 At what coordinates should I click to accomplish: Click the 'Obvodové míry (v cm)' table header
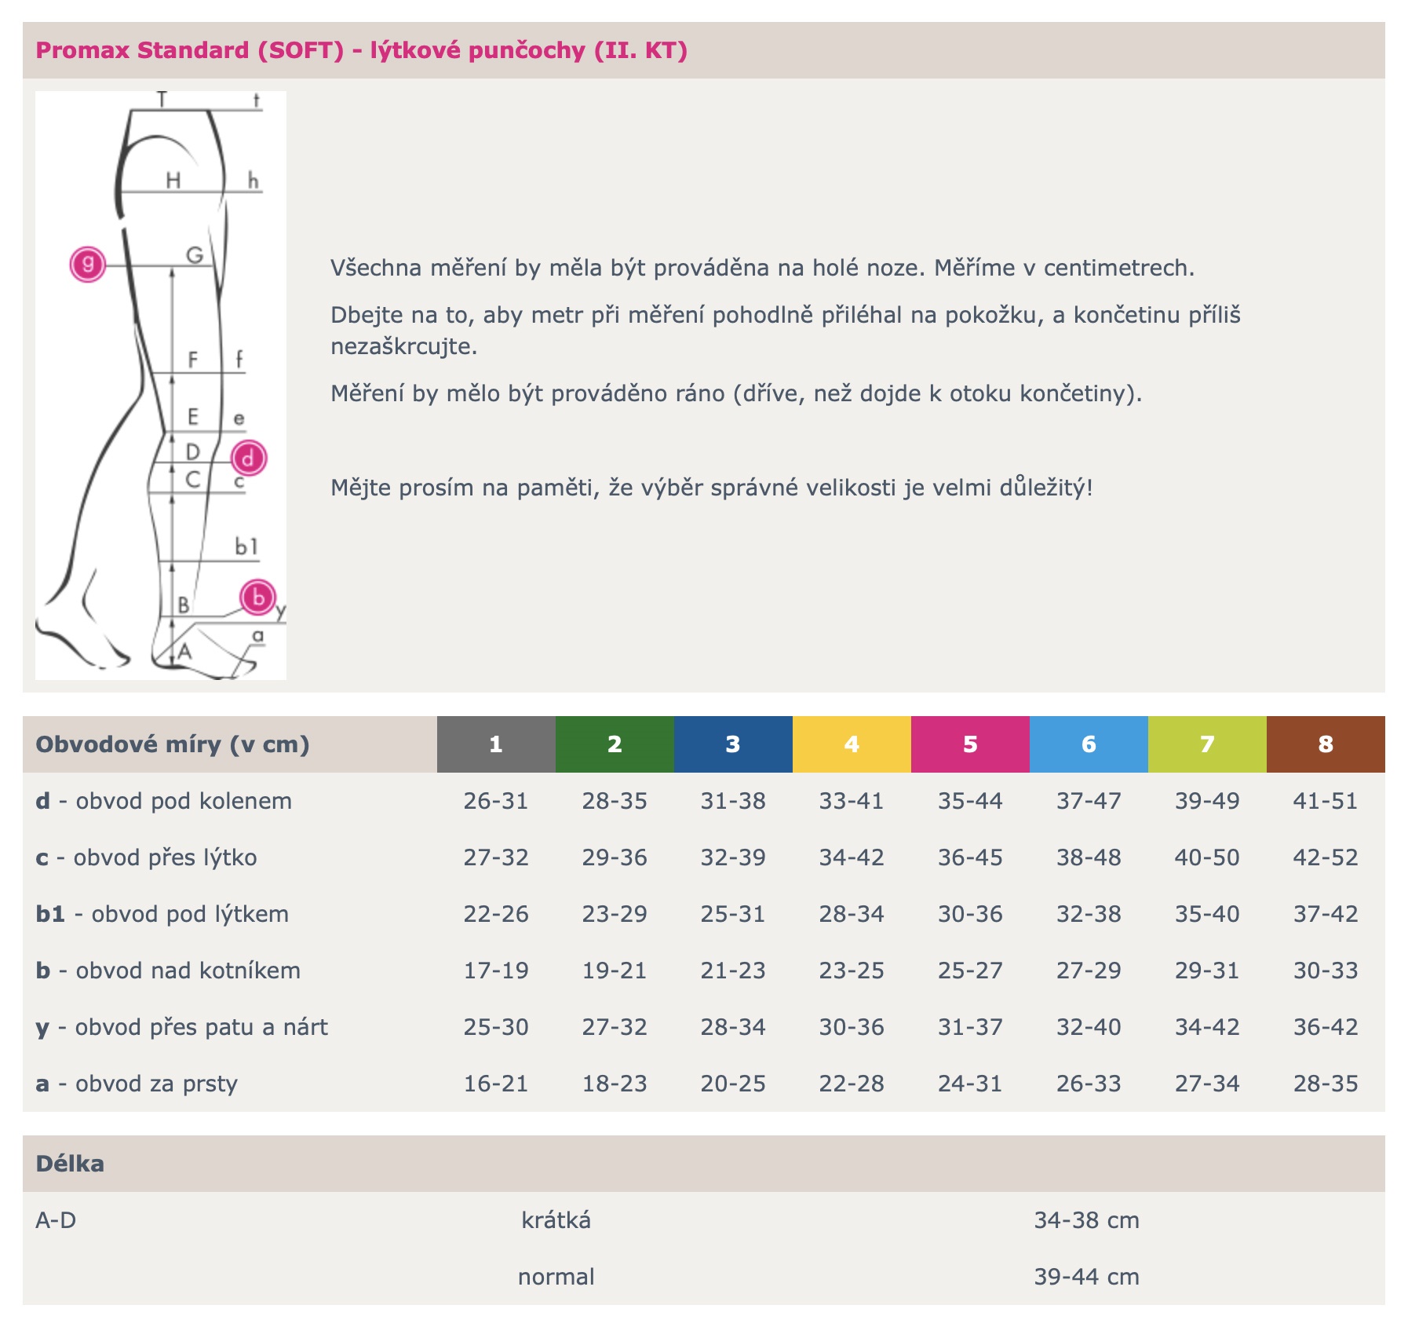pos(173,744)
